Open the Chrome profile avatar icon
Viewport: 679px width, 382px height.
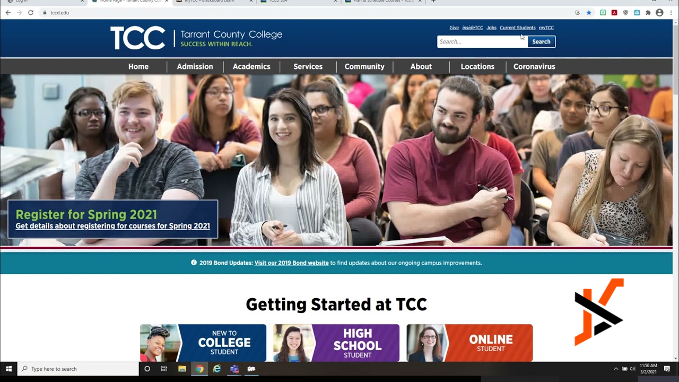(659, 12)
